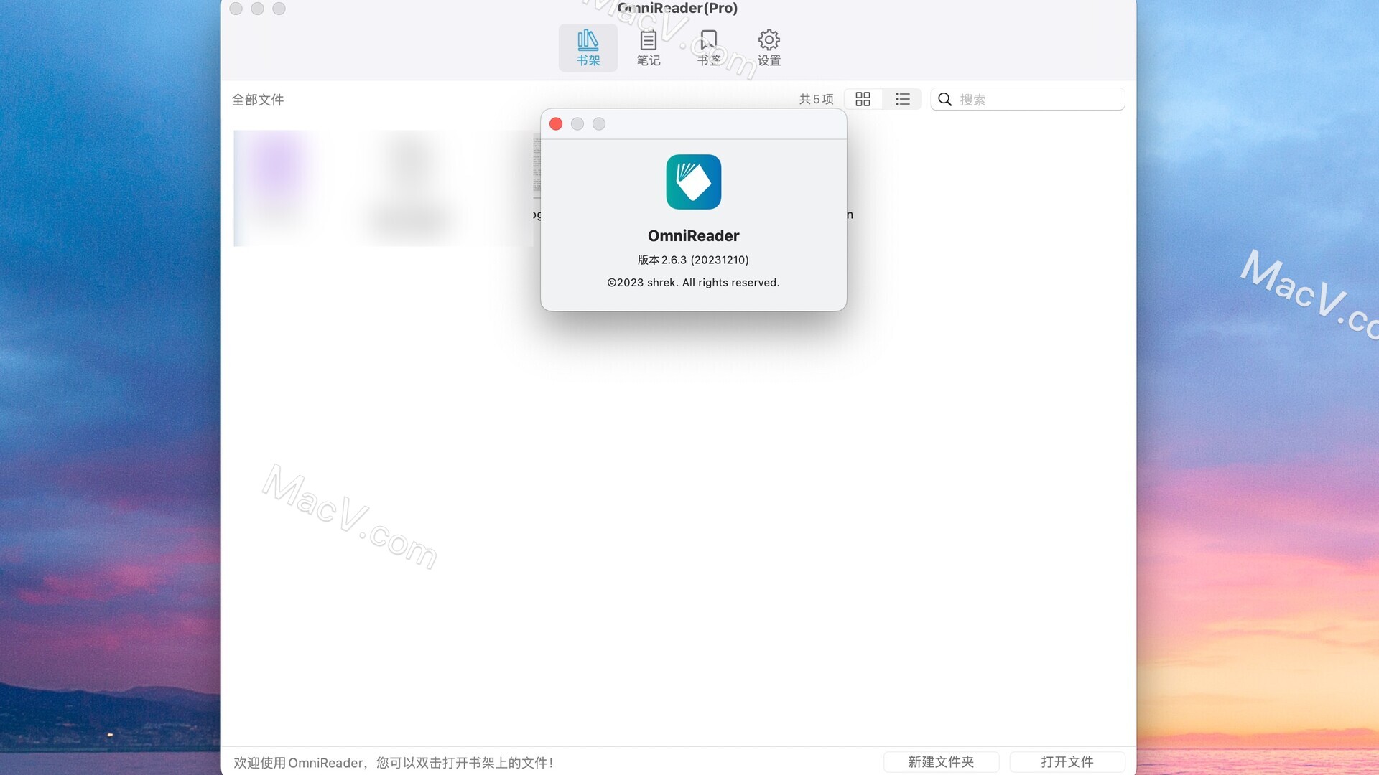Click the 新建文件夹 button
Screen dimensions: 1379x775
[x=941, y=761]
